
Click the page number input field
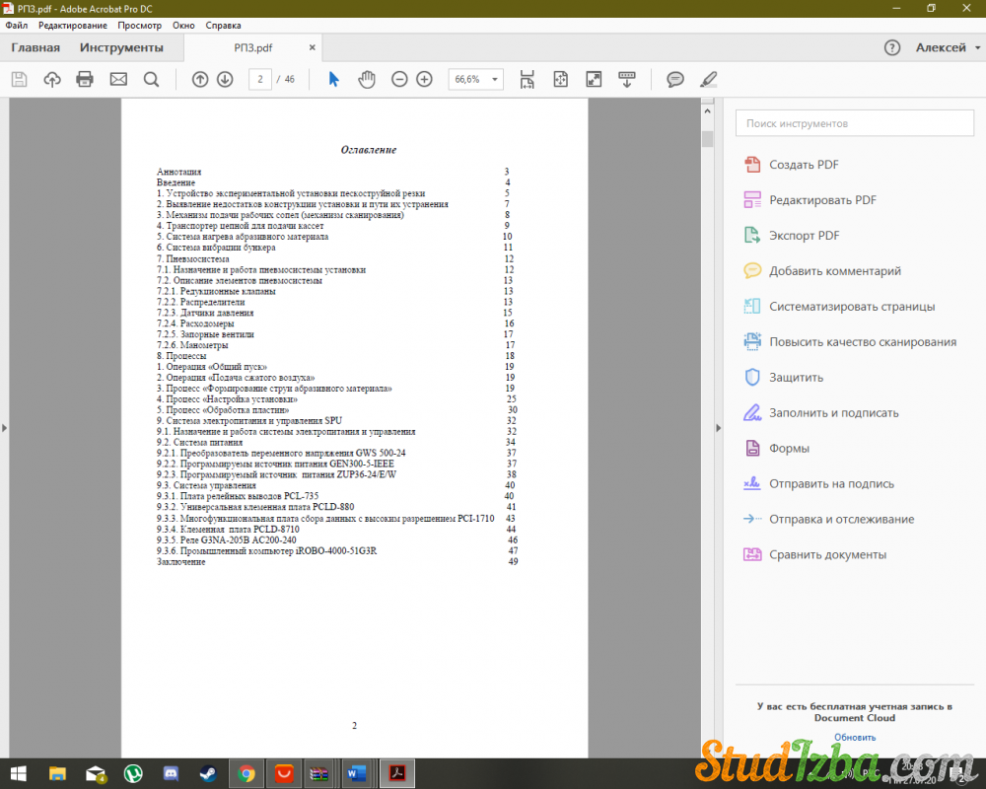click(260, 80)
